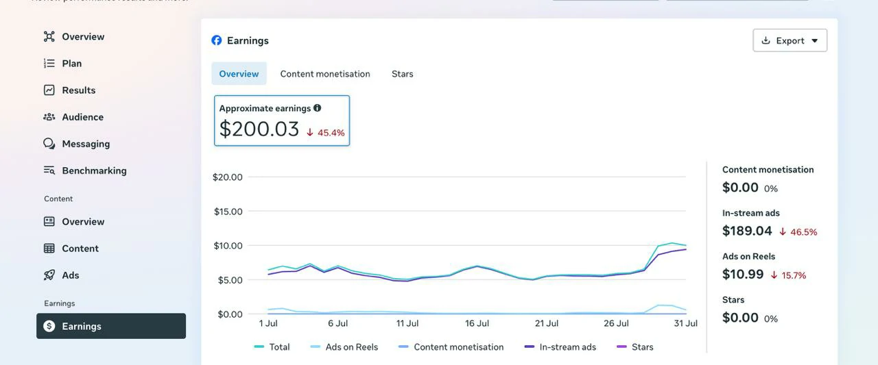Toggle the In-stream ads legend swatch

pos(530,347)
